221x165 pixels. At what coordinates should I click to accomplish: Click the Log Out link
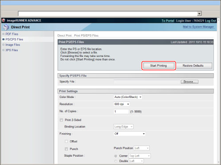pyautogui.click(x=210, y=21)
